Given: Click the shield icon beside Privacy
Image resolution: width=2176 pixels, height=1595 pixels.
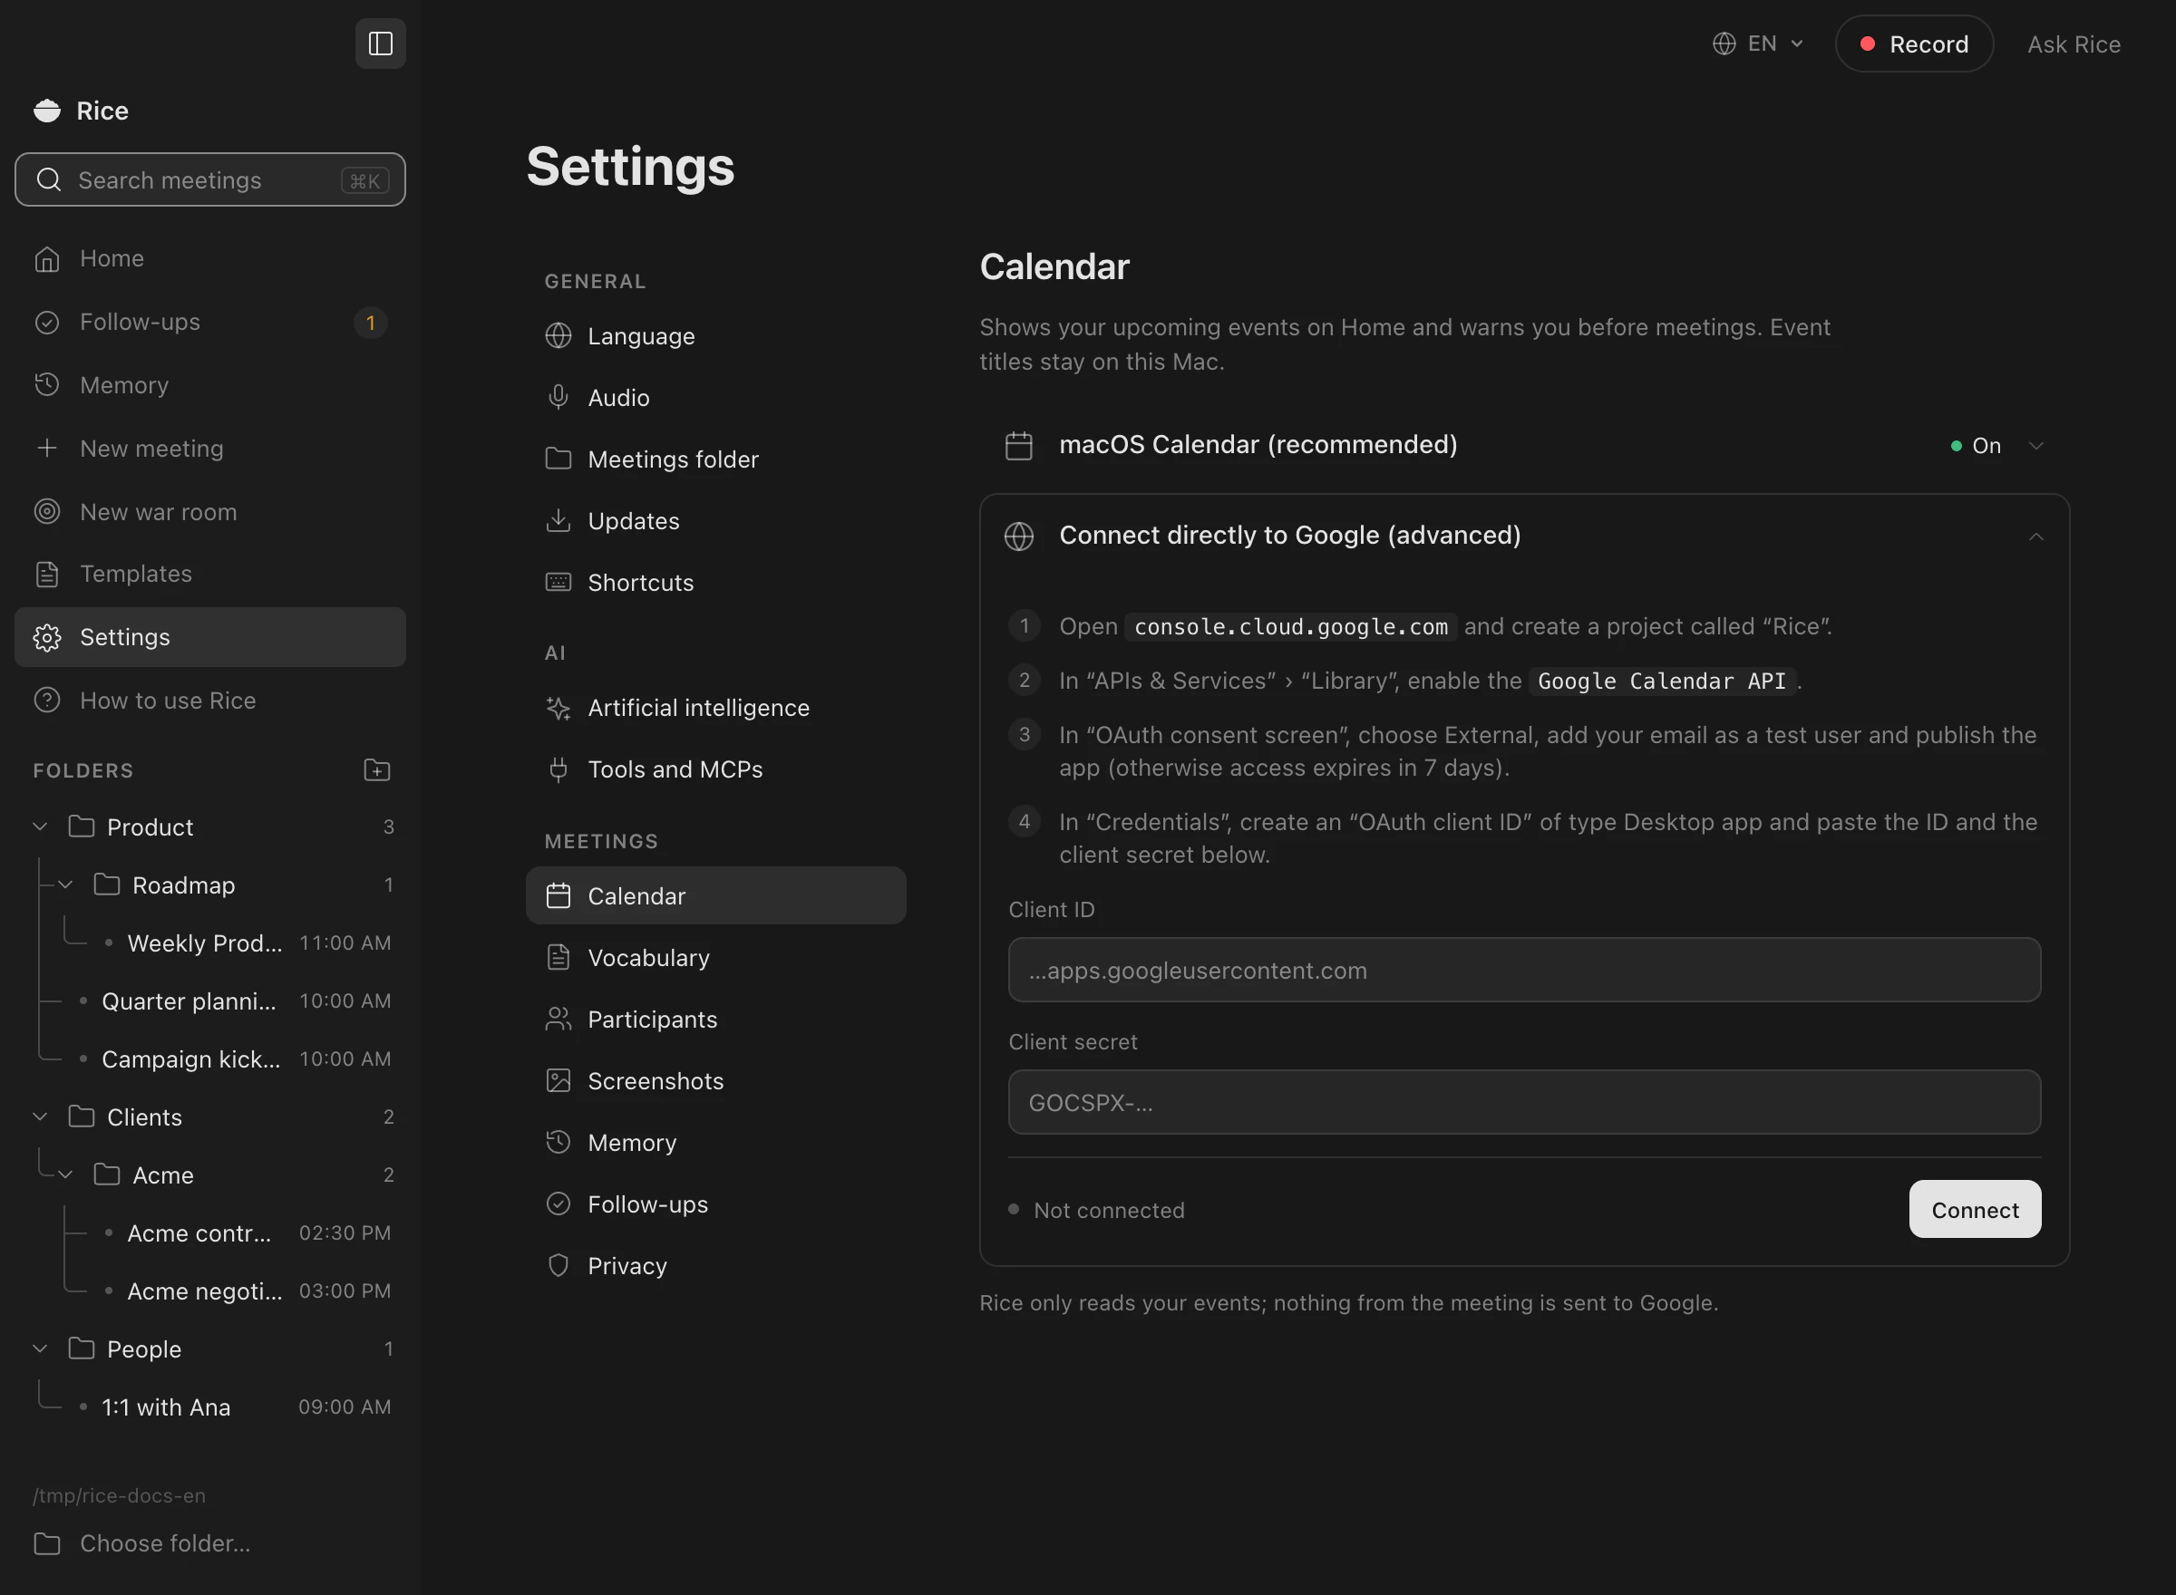Looking at the screenshot, I should click(559, 1266).
